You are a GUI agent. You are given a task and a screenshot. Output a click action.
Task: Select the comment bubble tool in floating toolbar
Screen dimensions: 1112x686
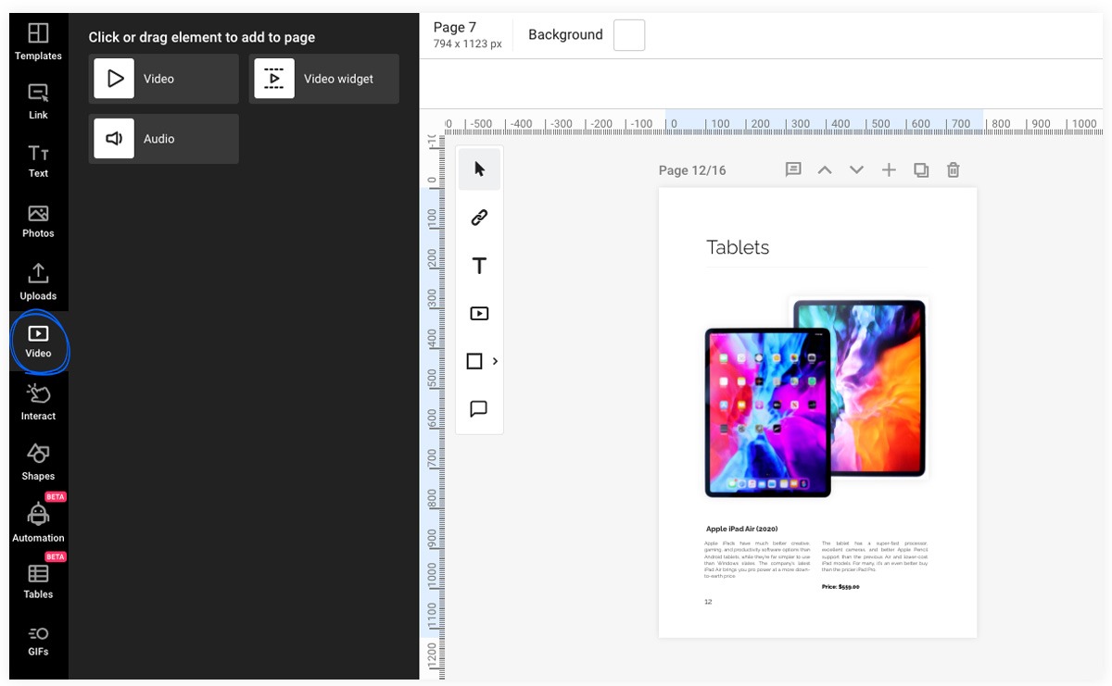tap(479, 408)
